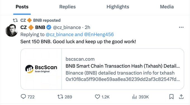The image size is (190, 105).
Task: Click the blue verified badge
Action: (x=49, y=27)
